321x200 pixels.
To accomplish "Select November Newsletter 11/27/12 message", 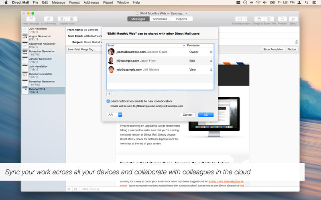I will pyautogui.click(x=43, y=53).
